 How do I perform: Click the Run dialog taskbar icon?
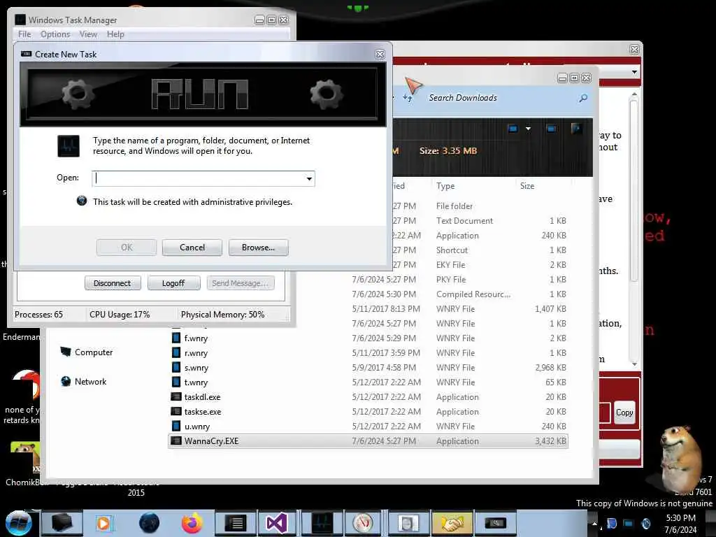pos(496,523)
